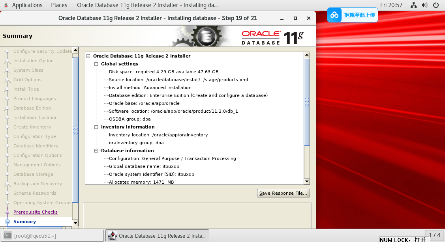The image size is (445, 242).
Task: Click Save Response File button
Action: 283,193
